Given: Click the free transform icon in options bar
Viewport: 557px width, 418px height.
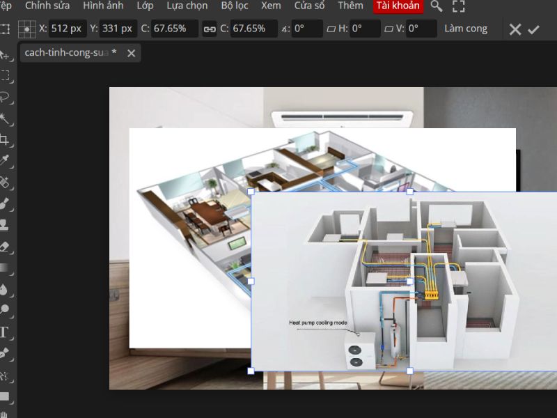Looking at the screenshot, I should coord(5,29).
